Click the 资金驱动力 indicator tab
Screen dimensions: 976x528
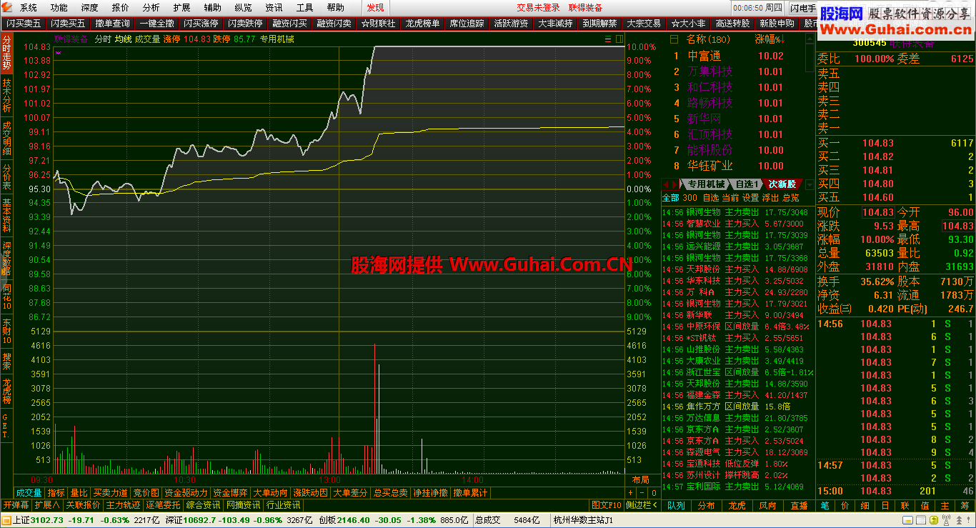click(186, 493)
